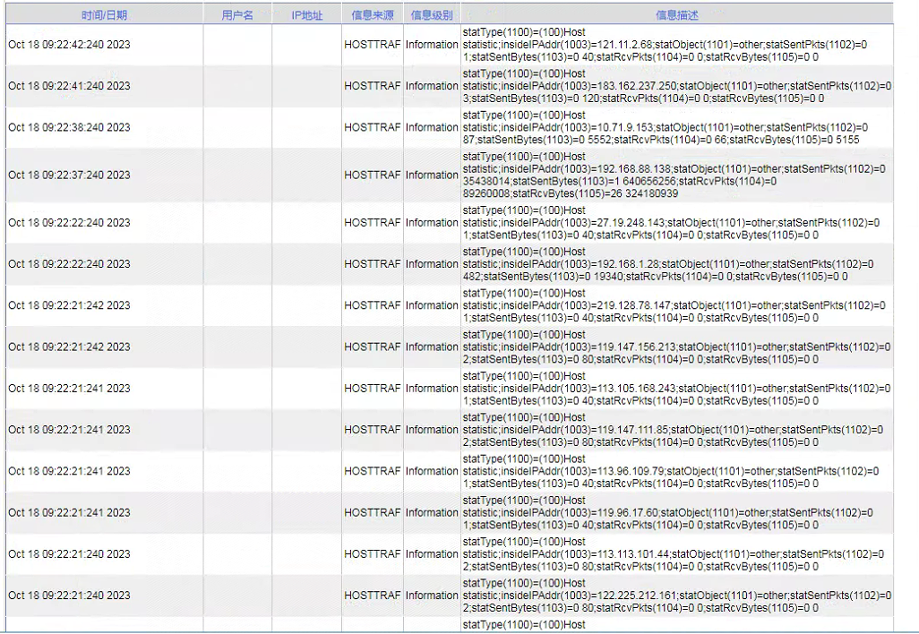Click the description containing insideIPAddr 27.19.248.143
This screenshot has width=919, height=634.
[x=671, y=223]
